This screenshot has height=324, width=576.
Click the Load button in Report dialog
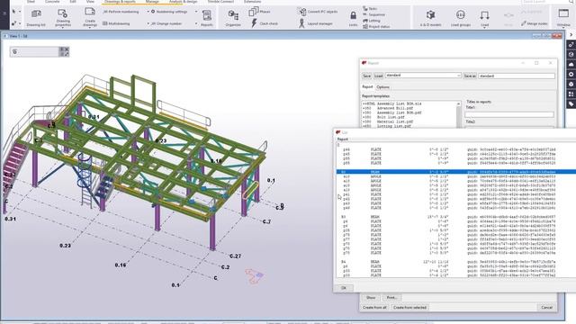[378, 76]
